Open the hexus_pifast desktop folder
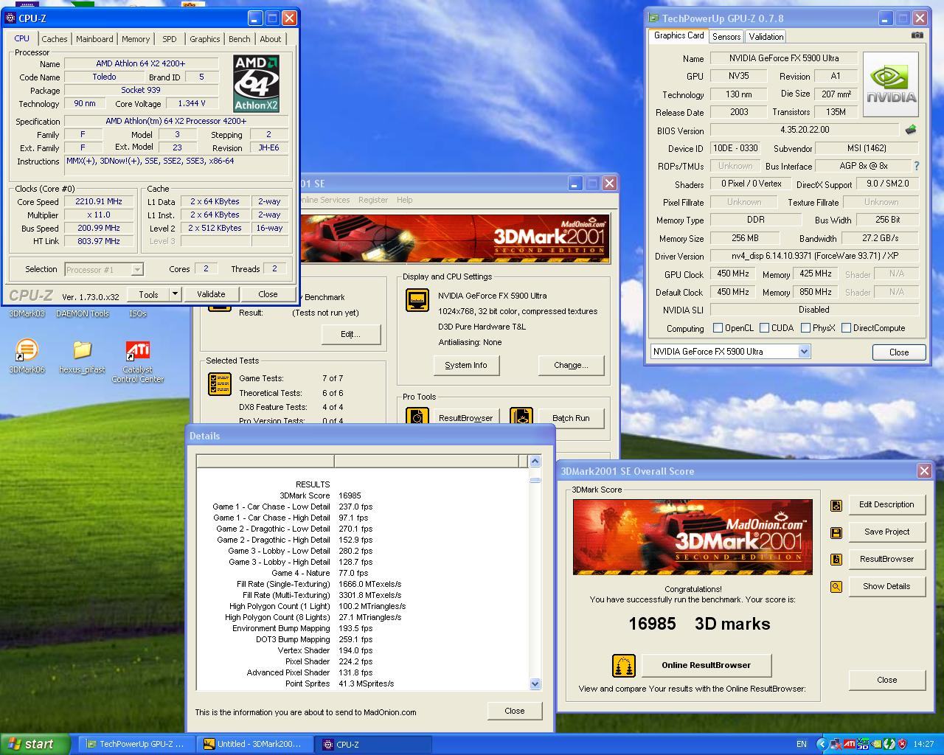 [82, 356]
